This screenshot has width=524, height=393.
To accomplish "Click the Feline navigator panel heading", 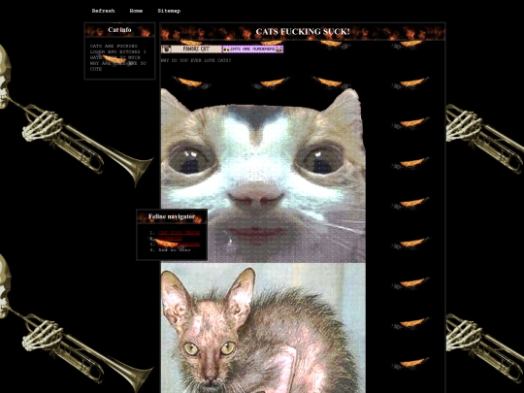I will click(x=172, y=216).
